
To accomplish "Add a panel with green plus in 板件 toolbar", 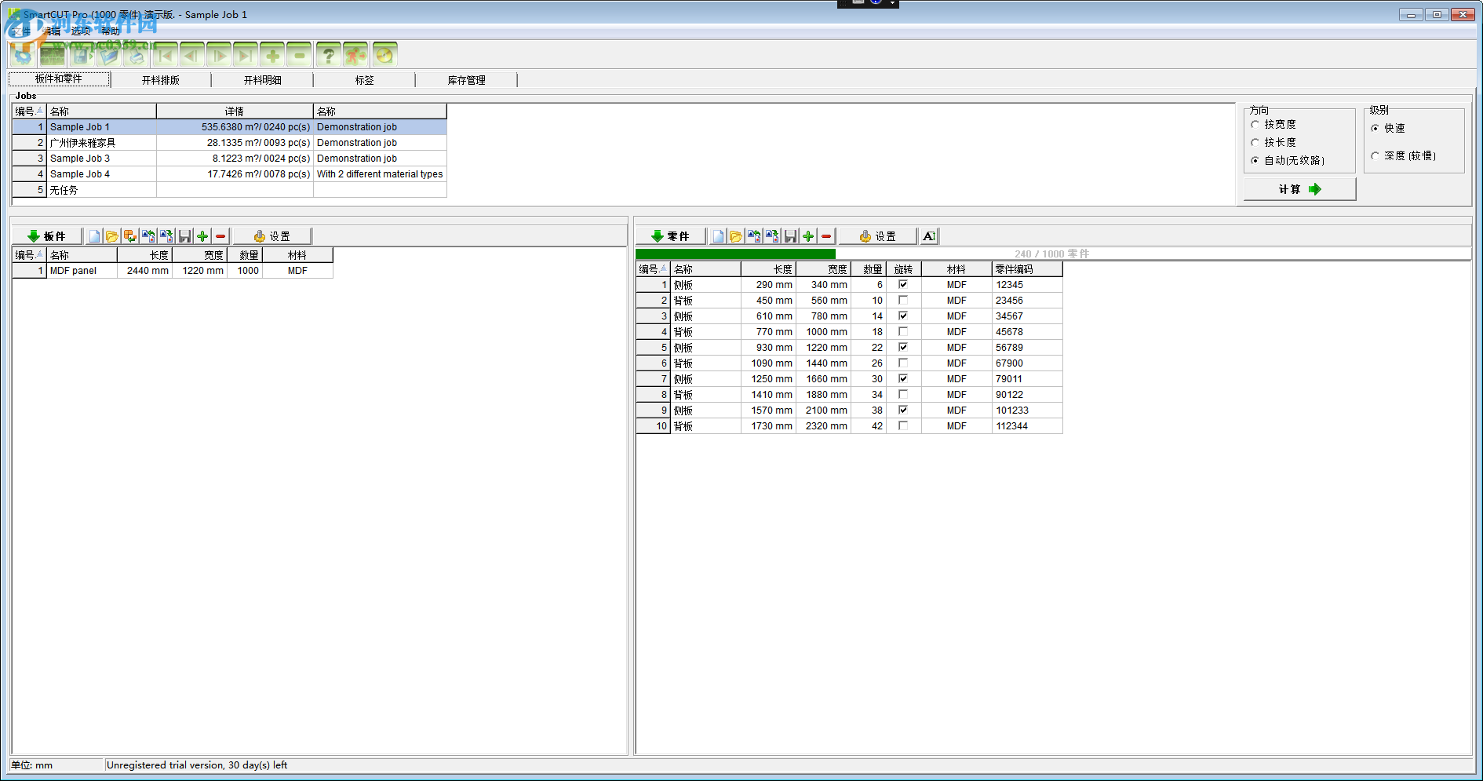I will click(202, 236).
